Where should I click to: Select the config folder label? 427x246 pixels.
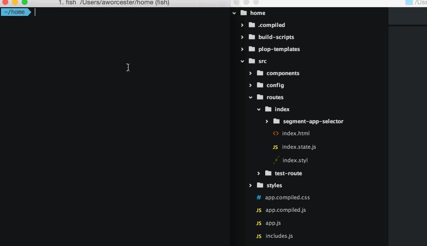coord(275,85)
